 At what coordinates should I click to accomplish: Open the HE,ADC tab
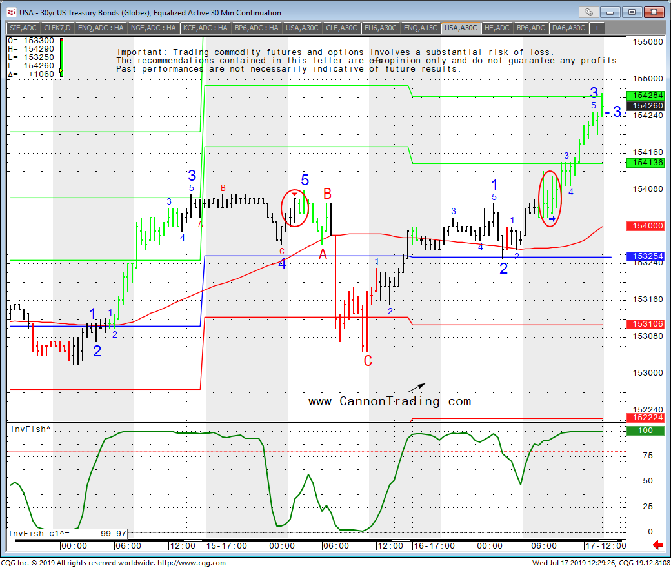point(496,28)
